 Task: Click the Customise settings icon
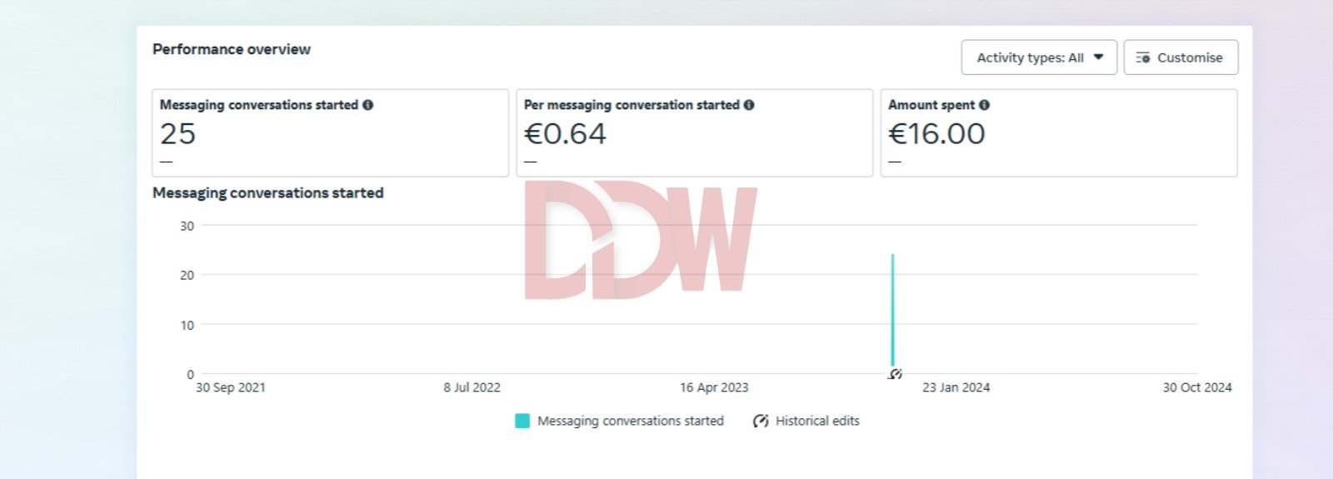pyautogui.click(x=1143, y=57)
